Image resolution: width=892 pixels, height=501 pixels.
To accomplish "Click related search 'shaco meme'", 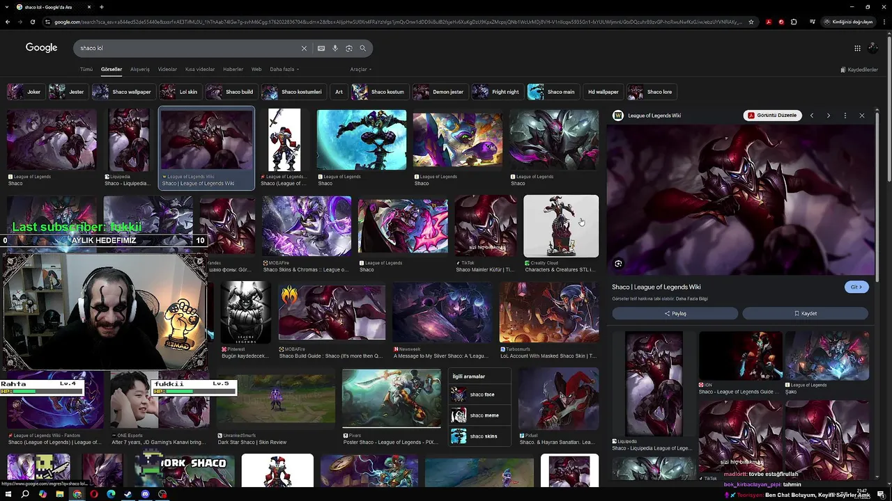I will [480, 415].
